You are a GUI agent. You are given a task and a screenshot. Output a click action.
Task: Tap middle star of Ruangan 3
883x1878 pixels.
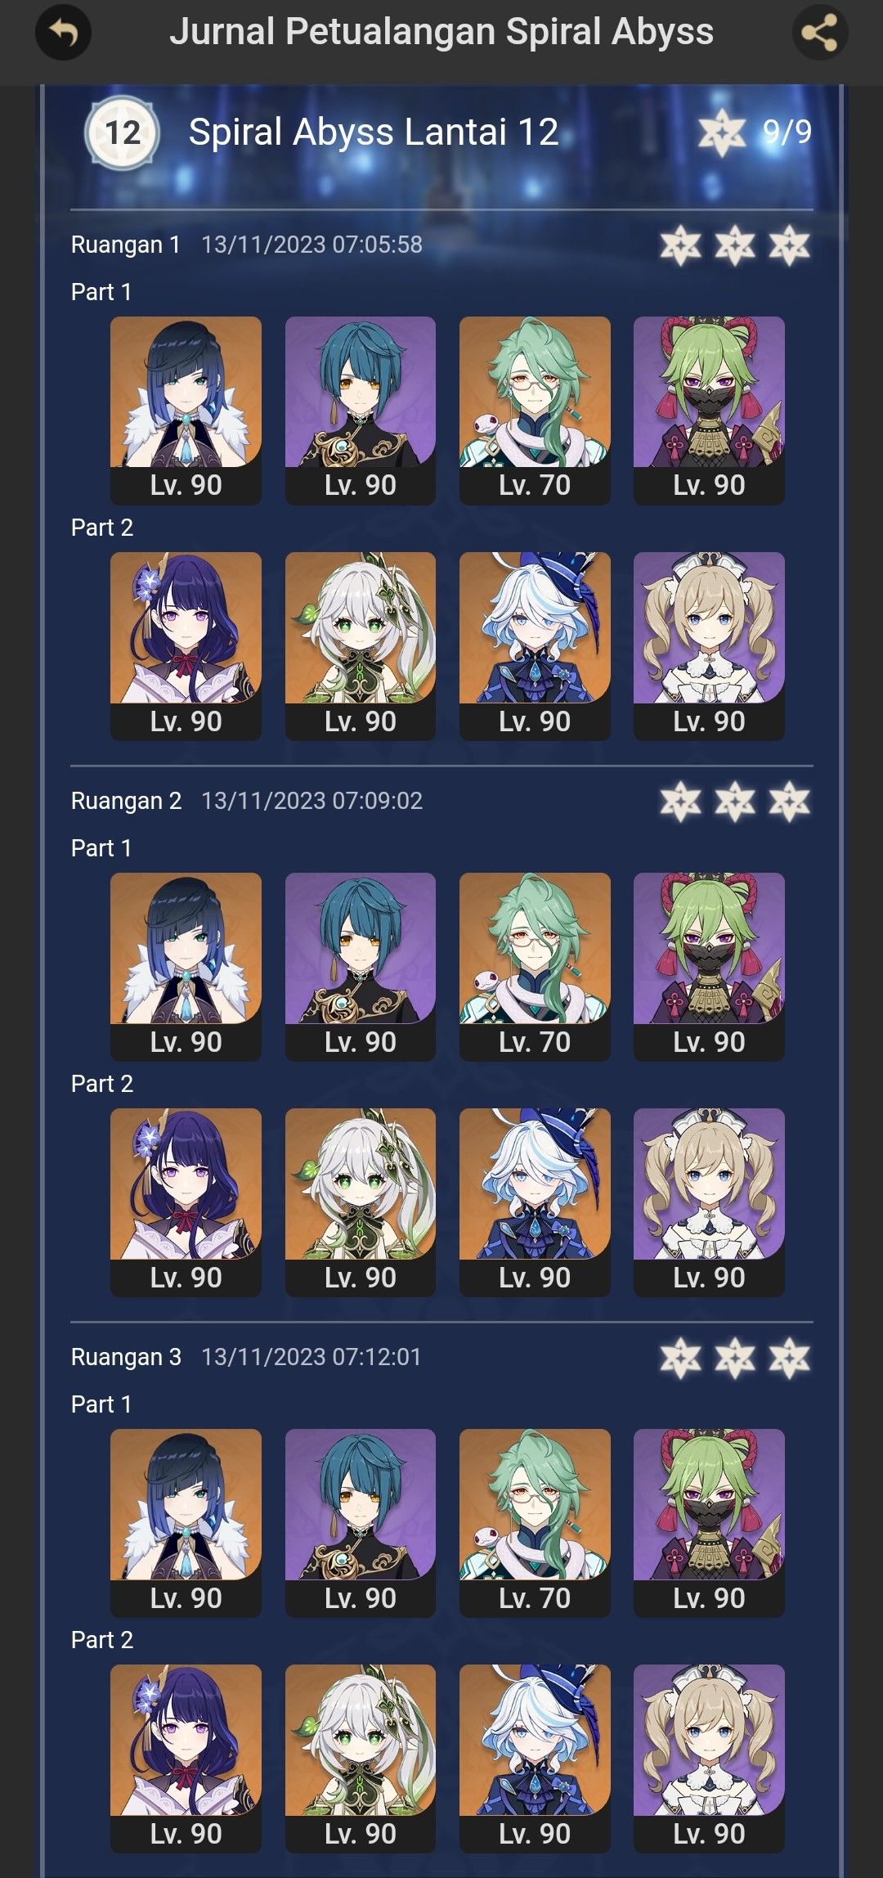735,1358
